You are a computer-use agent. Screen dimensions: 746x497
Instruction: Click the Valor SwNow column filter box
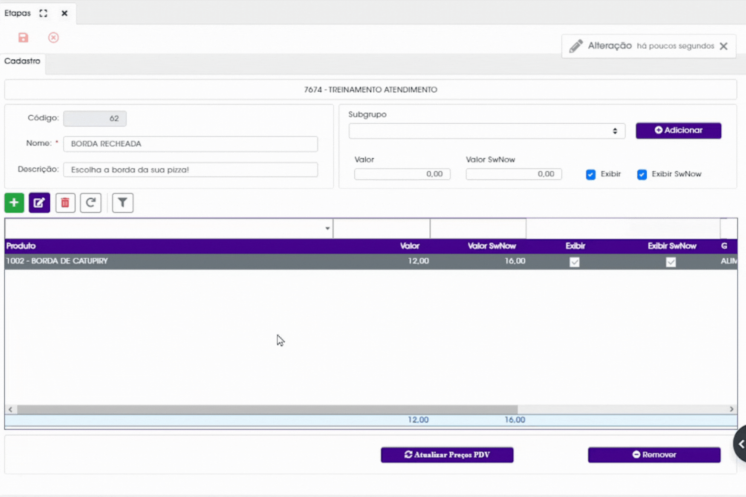click(x=478, y=228)
